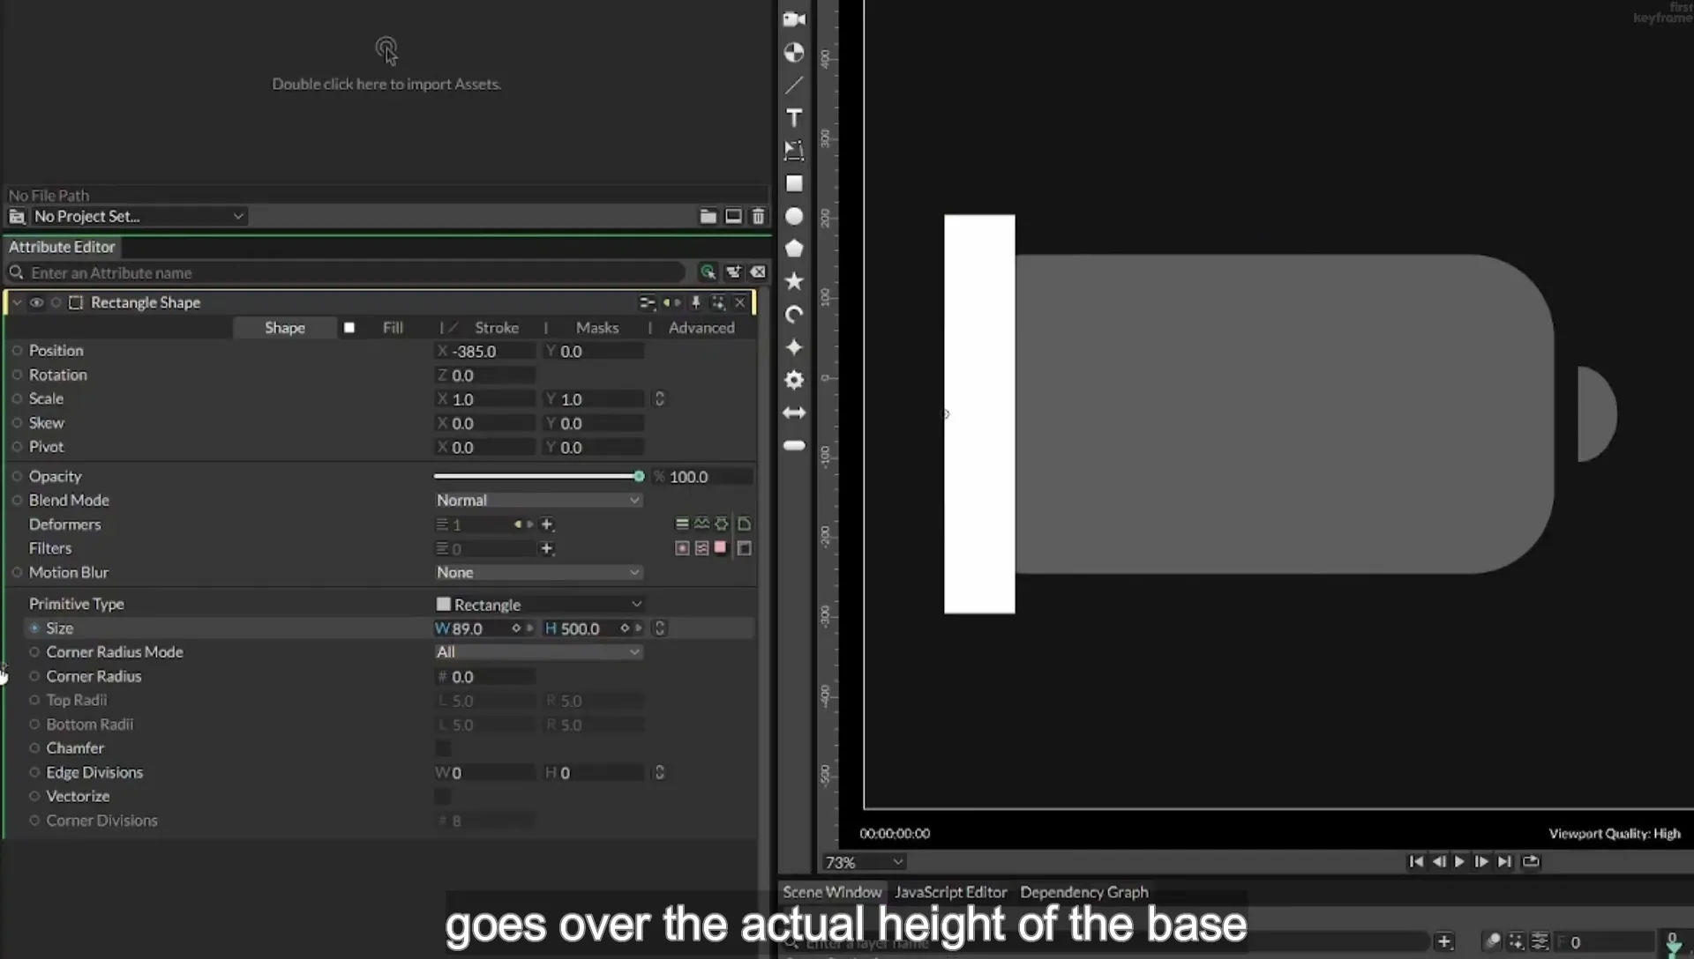Open the Blend Mode dropdown

538,500
